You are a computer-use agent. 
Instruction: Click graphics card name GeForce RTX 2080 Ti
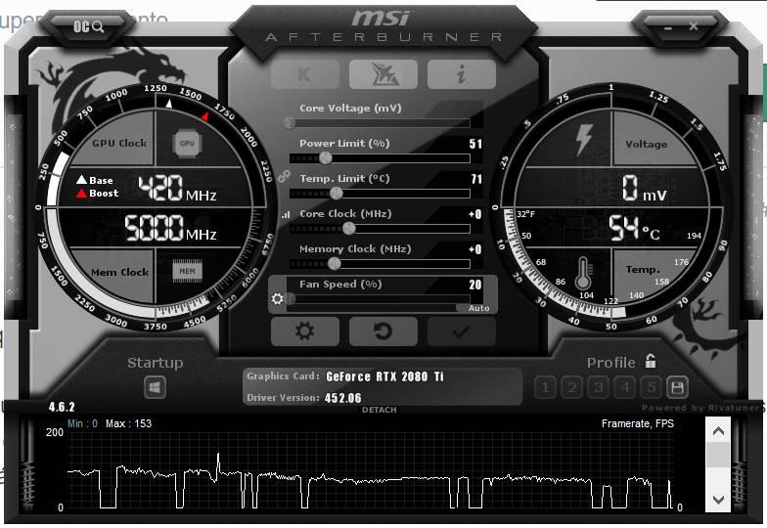tap(384, 376)
